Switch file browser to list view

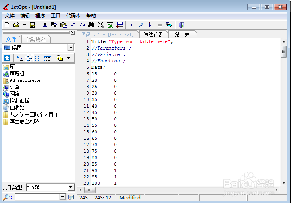click(x=38, y=58)
